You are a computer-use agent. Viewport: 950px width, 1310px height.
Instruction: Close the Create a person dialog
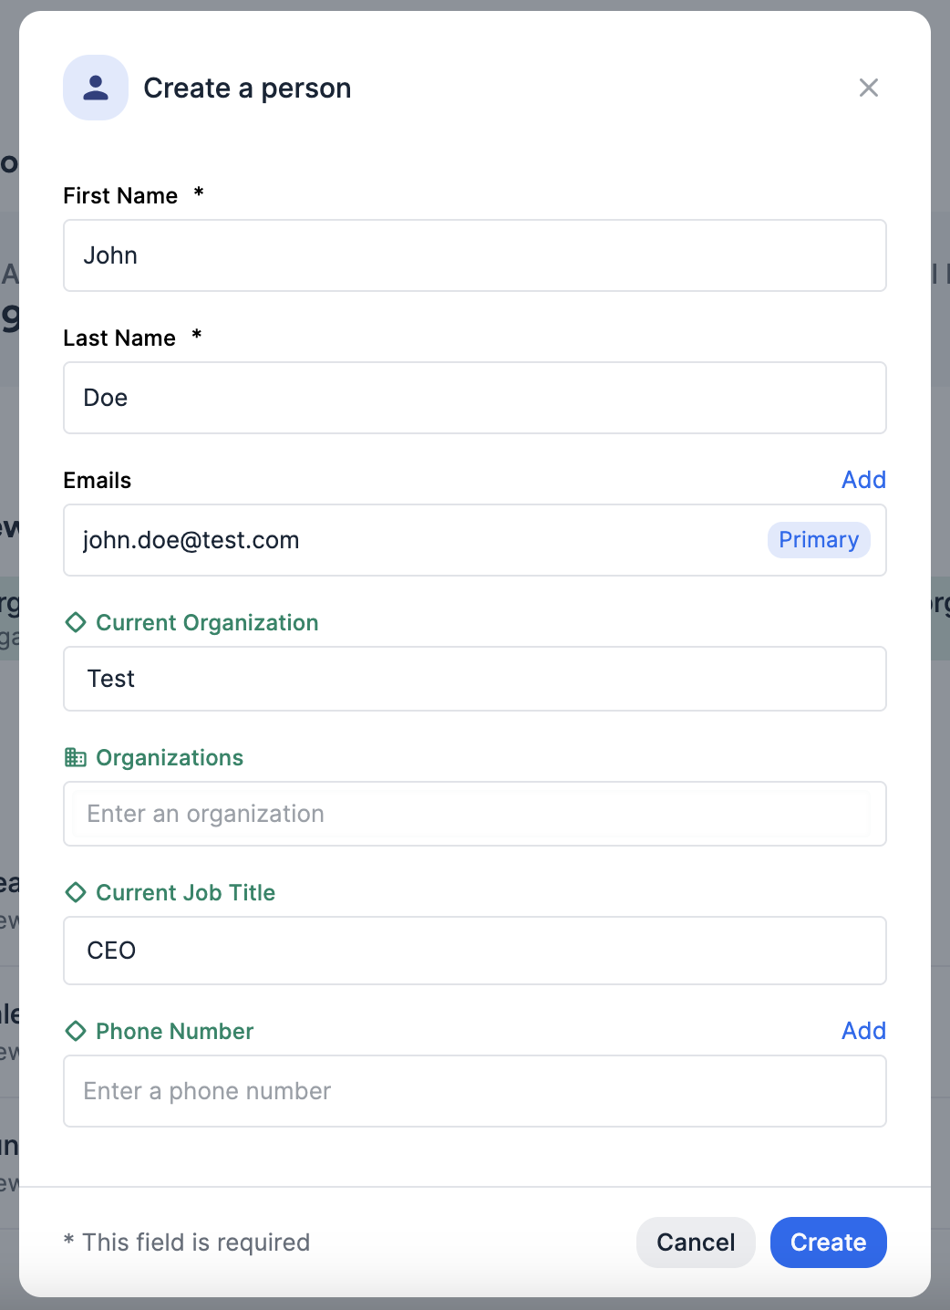868,88
